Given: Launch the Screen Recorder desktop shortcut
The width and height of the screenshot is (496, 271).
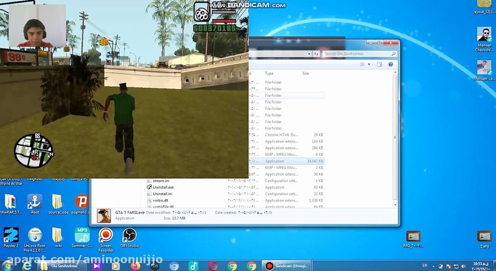Looking at the screenshot, I should click(106, 240).
